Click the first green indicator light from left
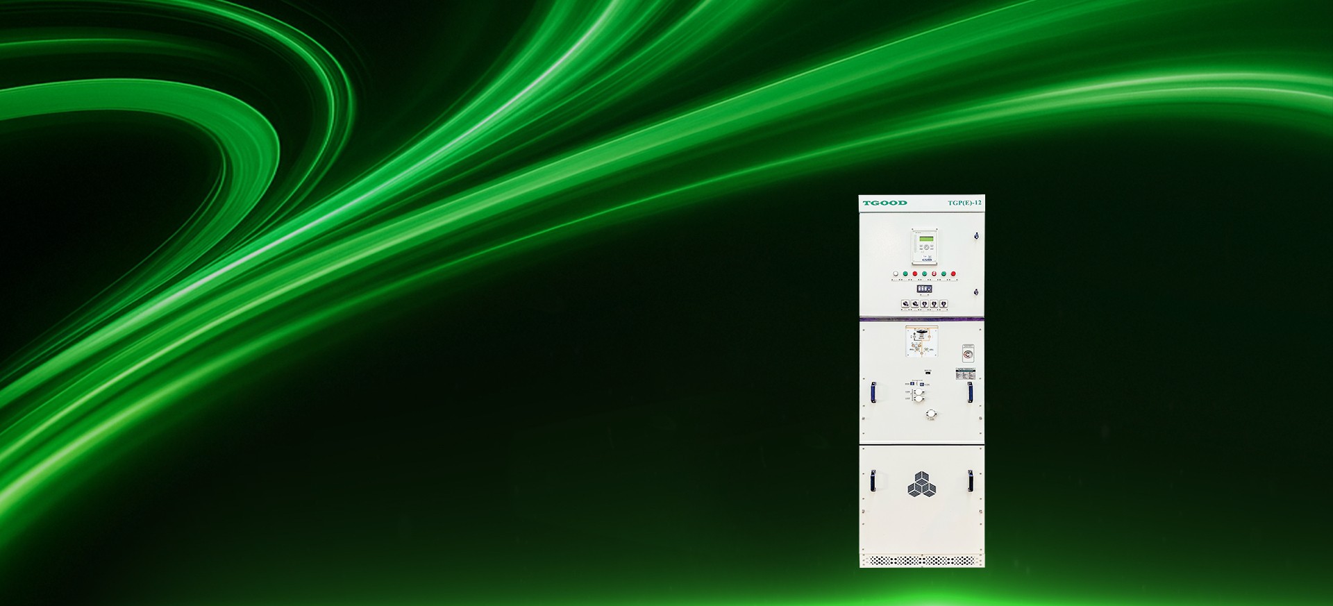Viewport: 1333px width, 606px height. tap(905, 274)
